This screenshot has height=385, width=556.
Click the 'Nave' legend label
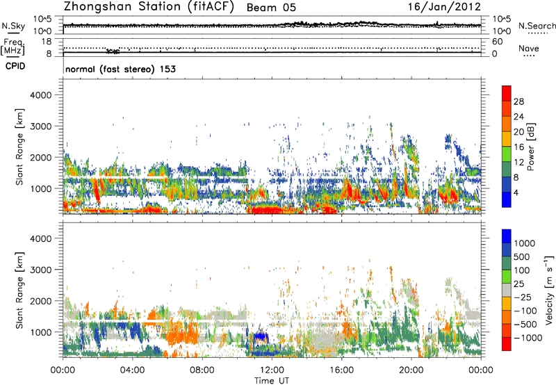(x=529, y=49)
